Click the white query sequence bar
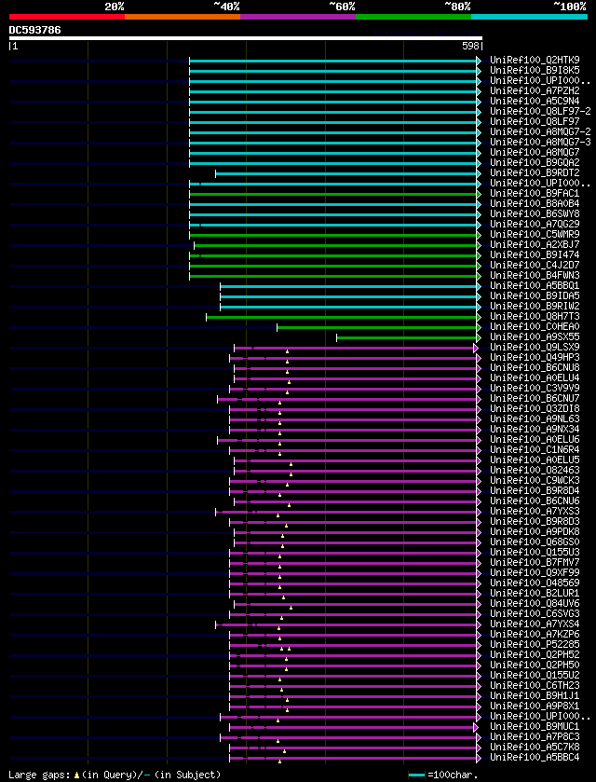 click(246, 38)
